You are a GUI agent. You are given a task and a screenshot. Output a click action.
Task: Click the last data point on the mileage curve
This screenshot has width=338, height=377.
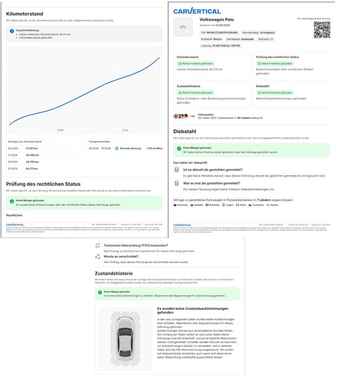coord(158,58)
